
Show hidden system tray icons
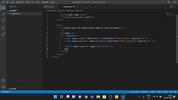pos(140,97)
